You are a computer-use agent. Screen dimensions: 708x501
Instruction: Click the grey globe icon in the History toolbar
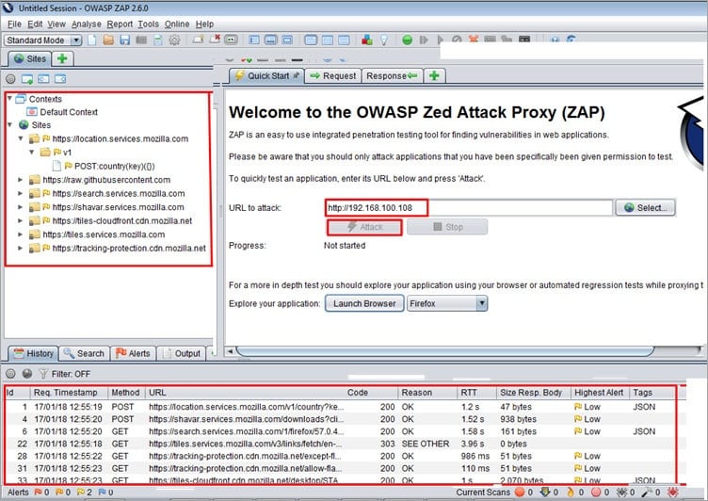27,374
